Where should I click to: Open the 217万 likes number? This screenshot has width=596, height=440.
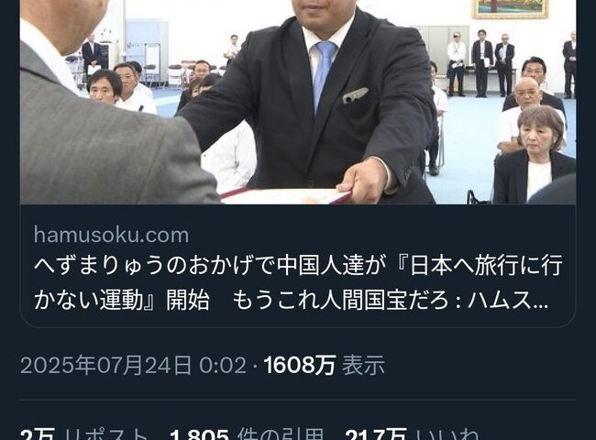click(x=376, y=434)
